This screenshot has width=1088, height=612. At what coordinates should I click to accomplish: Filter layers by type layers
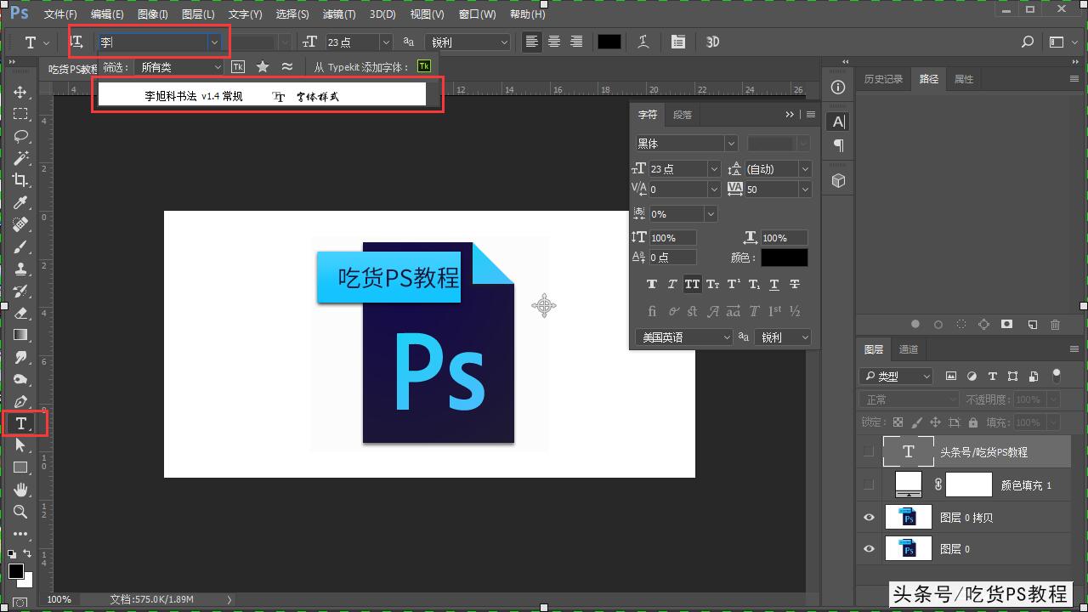[x=992, y=376]
